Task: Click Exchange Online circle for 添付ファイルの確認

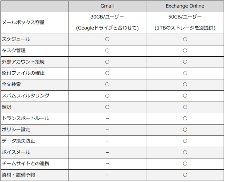Action: pyautogui.click(x=185, y=73)
